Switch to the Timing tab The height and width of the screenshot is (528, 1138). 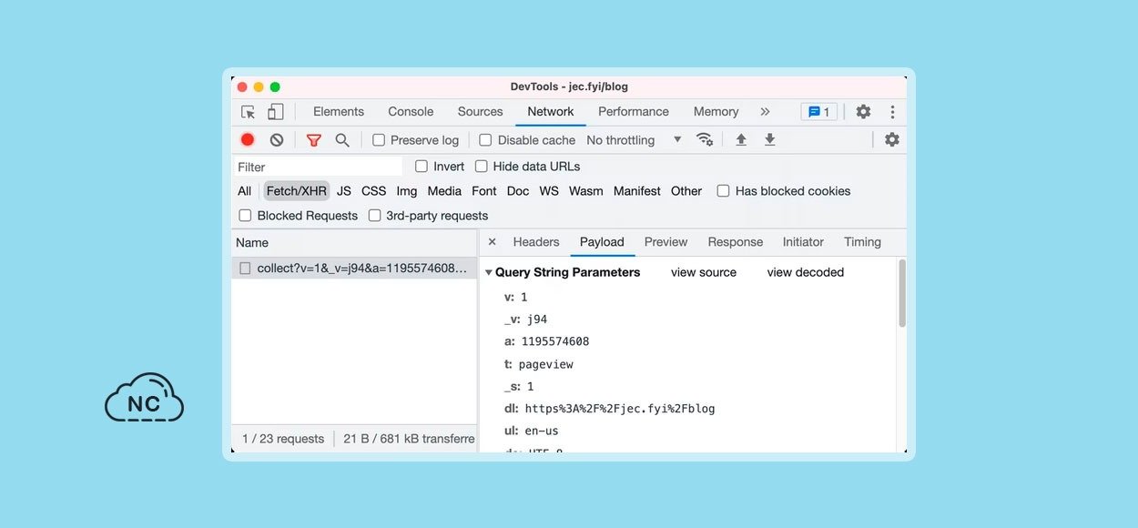point(862,242)
